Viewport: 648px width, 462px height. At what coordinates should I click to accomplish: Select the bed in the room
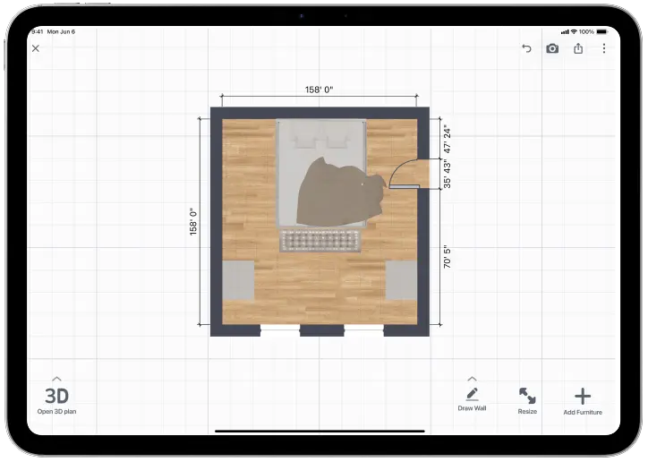coord(321,173)
